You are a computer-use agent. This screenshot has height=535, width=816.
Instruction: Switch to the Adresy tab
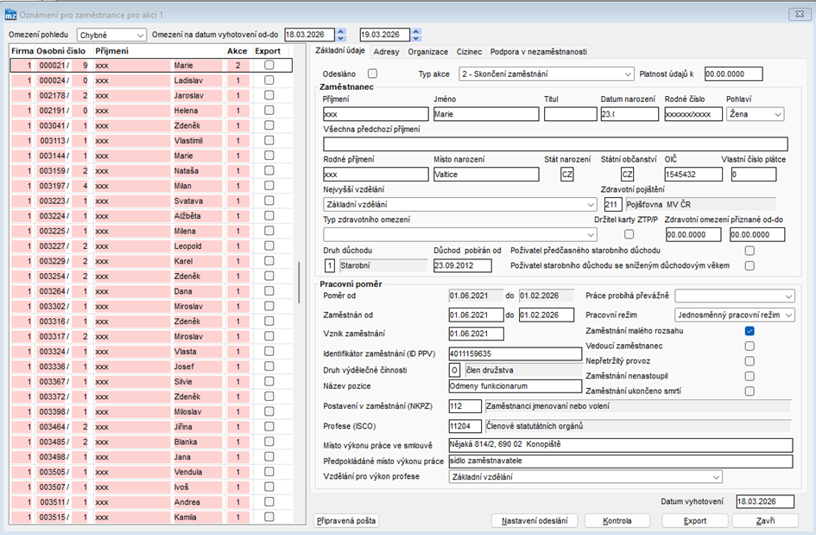[386, 52]
